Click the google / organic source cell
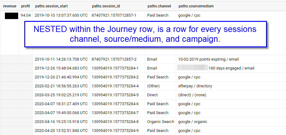286x135 pixels. tap(193, 122)
